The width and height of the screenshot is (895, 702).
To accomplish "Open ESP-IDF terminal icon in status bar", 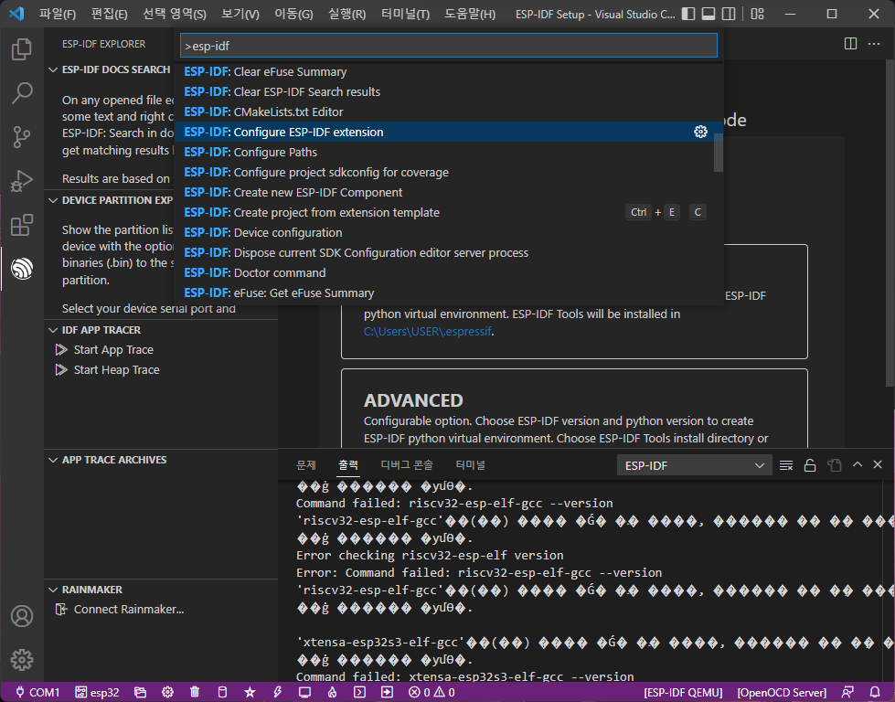I will (x=359, y=692).
